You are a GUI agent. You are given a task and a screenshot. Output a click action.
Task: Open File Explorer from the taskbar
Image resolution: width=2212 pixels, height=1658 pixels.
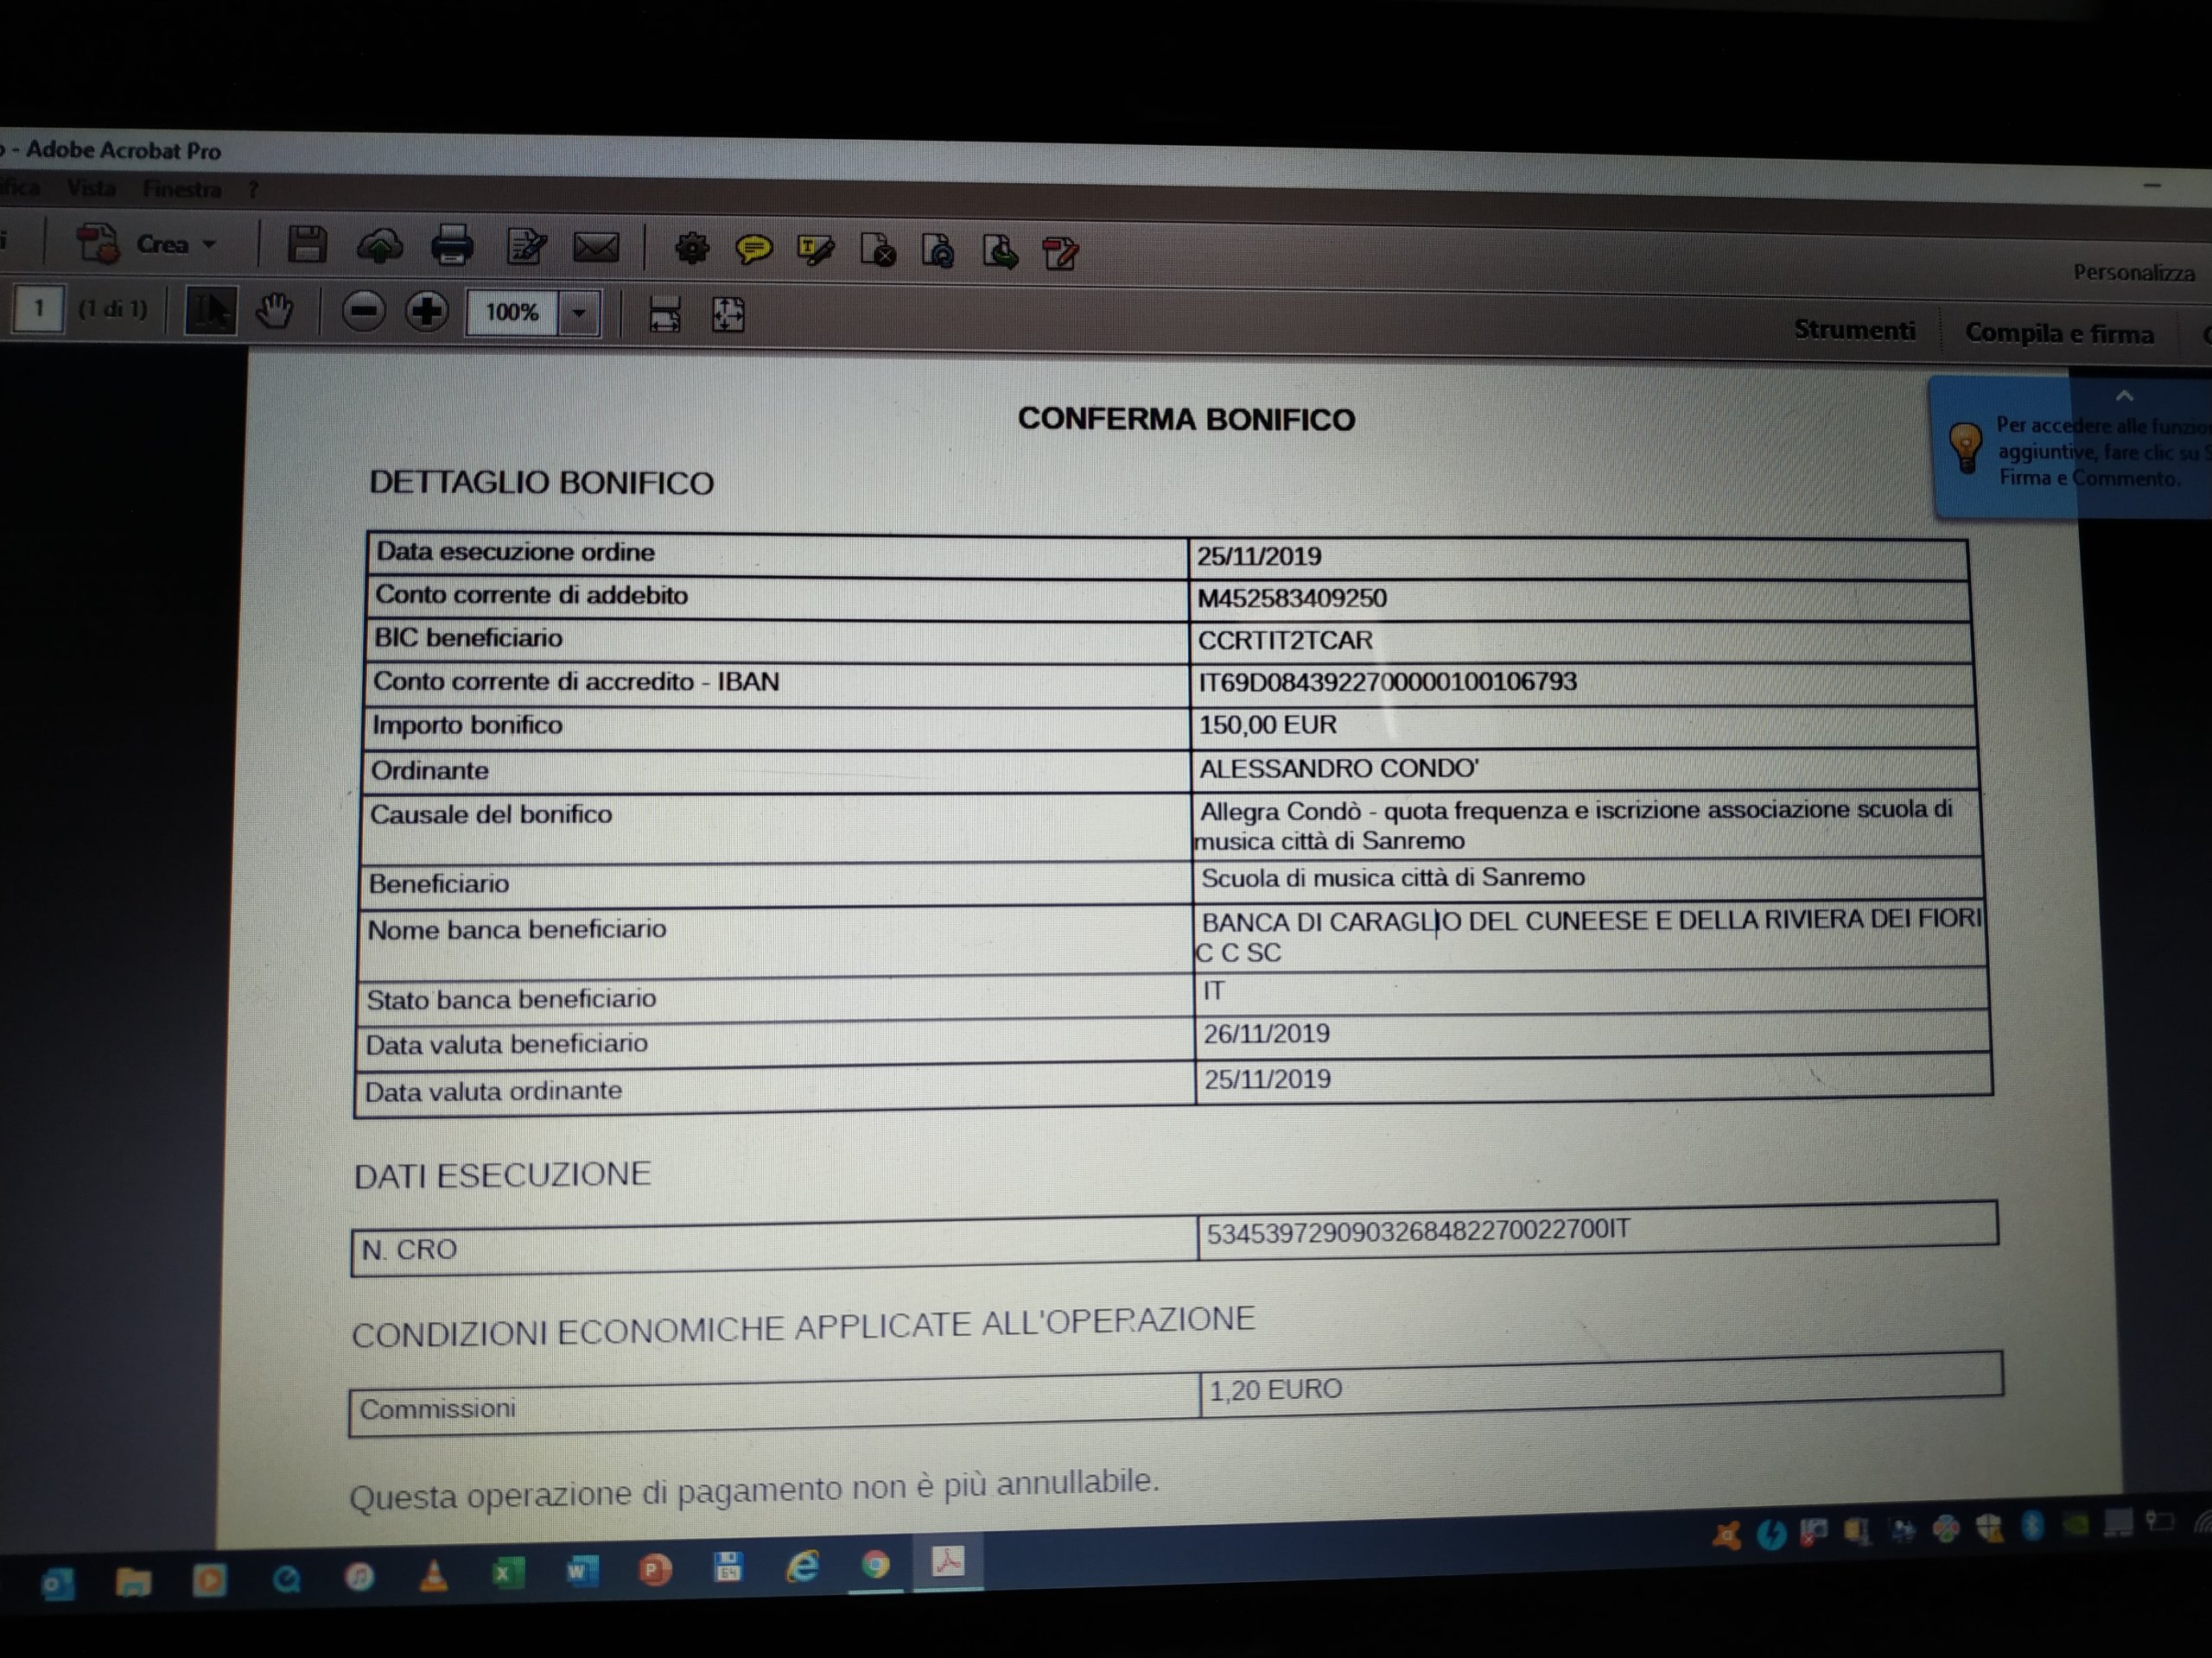point(133,1581)
